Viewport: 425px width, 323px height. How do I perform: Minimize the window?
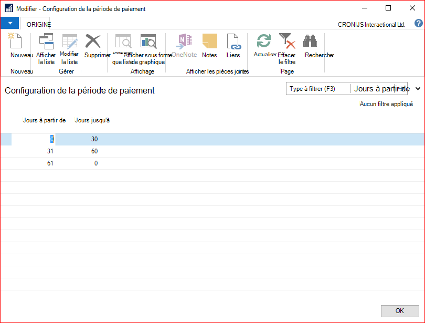[x=365, y=8]
